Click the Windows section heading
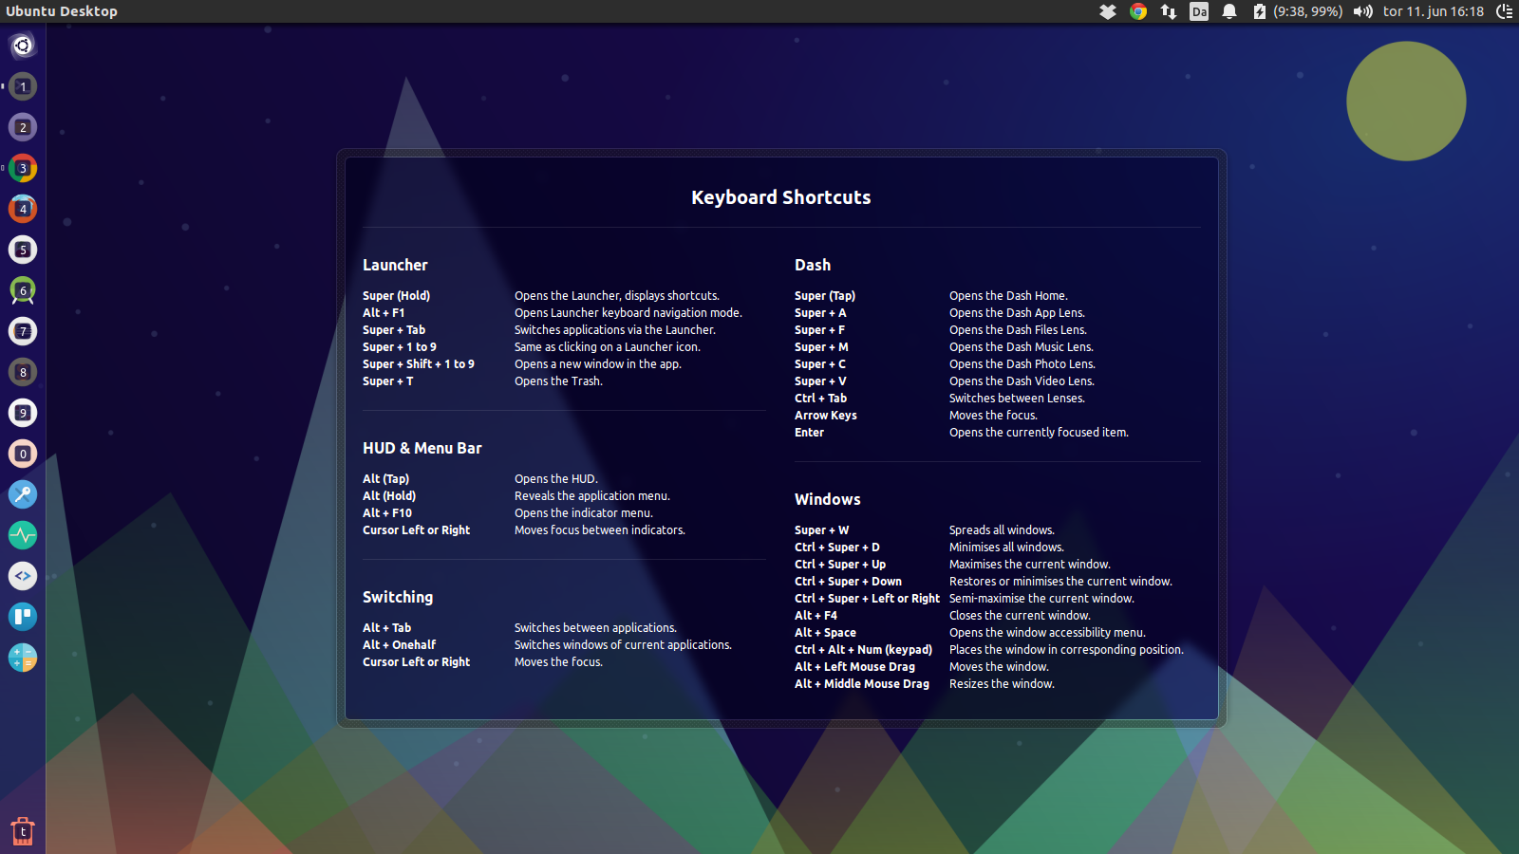1519x854 pixels. pos(828,499)
